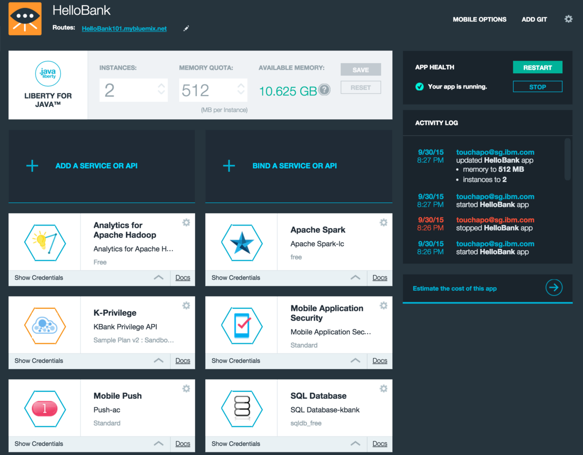The image size is (583, 455).
Task: Open the gear menu on the Analytics for Apache Hadoop card
Action: pyautogui.click(x=186, y=222)
